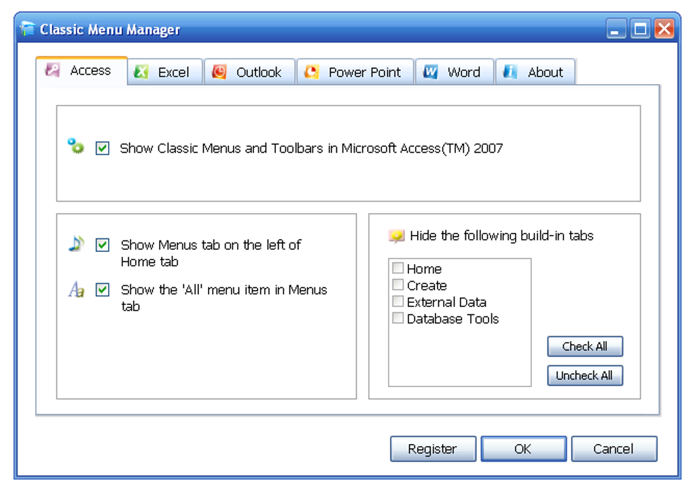Click the gear icon beside Classic Menus option

click(75, 146)
